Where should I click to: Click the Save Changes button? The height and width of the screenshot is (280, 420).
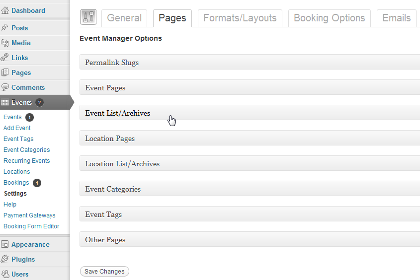click(104, 271)
